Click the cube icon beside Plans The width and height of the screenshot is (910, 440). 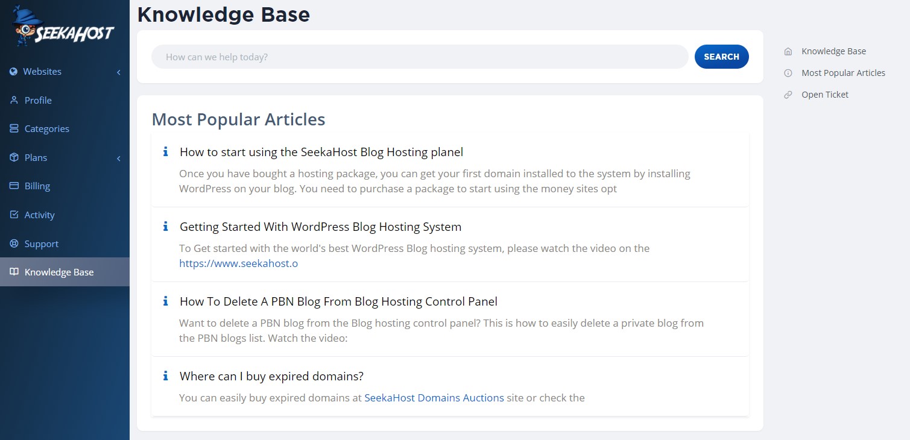14,157
